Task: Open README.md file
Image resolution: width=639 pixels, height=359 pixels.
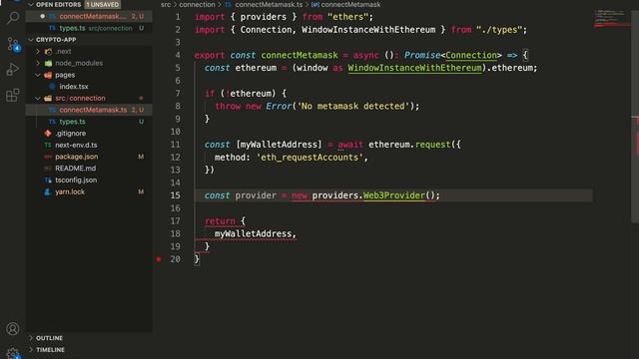Action: pos(89,169)
